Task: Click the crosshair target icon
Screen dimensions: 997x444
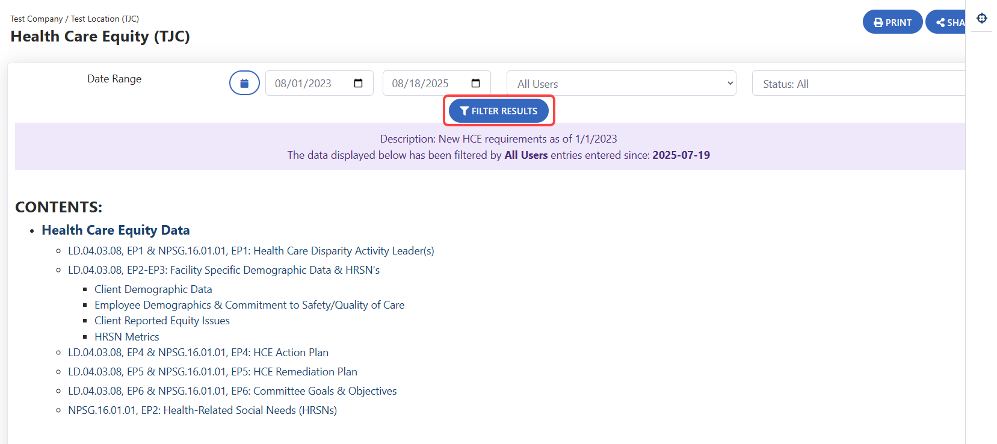Action: [981, 18]
